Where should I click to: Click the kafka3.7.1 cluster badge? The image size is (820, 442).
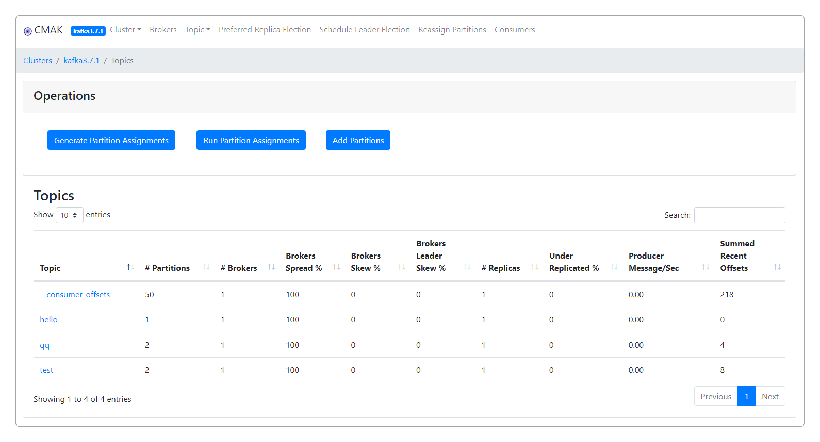click(88, 31)
